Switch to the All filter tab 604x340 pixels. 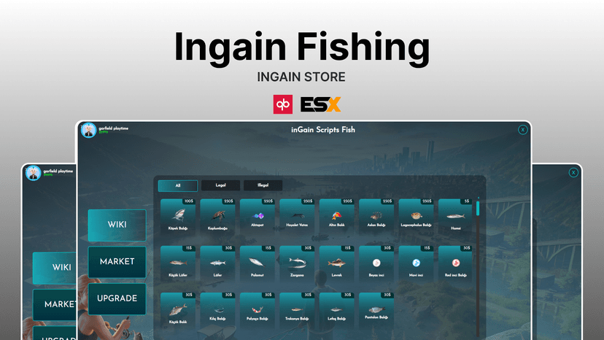178,185
